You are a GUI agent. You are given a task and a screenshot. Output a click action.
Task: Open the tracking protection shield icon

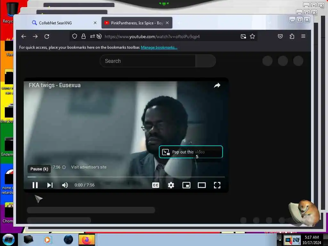click(x=74, y=37)
